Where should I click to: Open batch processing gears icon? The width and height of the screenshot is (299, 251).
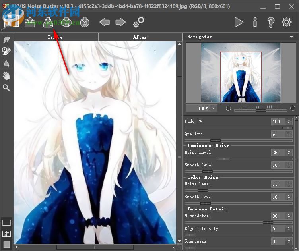tap(139, 22)
